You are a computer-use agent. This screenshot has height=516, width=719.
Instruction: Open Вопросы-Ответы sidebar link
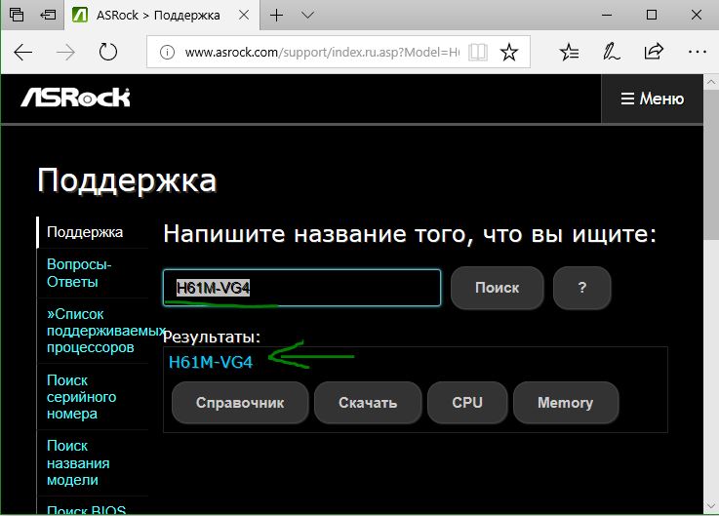(79, 273)
